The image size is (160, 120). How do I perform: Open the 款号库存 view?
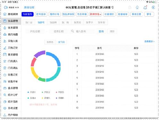click(x=41, y=14)
